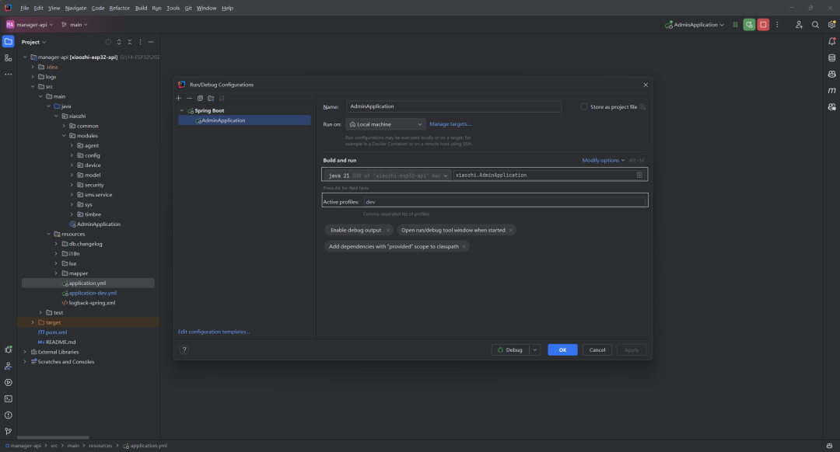Open the File menu
Viewport: 840px width, 452px height.
25,8
